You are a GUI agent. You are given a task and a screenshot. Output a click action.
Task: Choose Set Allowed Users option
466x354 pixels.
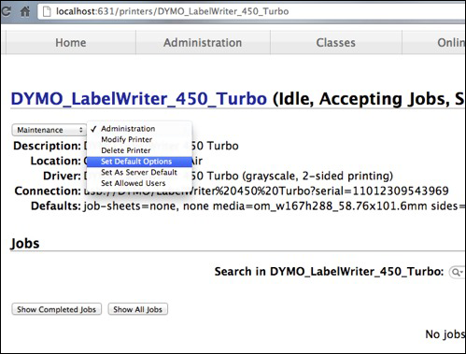point(139,183)
